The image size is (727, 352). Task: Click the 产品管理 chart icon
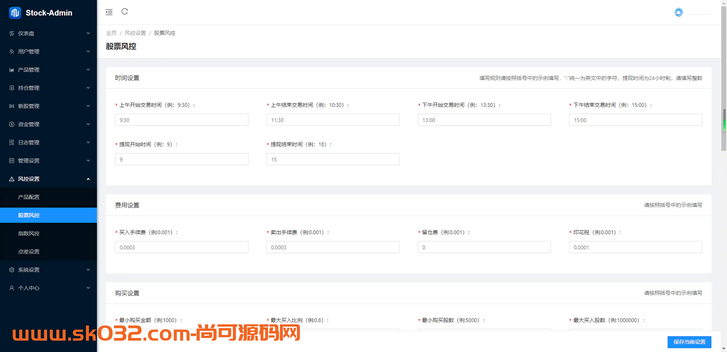click(x=12, y=70)
